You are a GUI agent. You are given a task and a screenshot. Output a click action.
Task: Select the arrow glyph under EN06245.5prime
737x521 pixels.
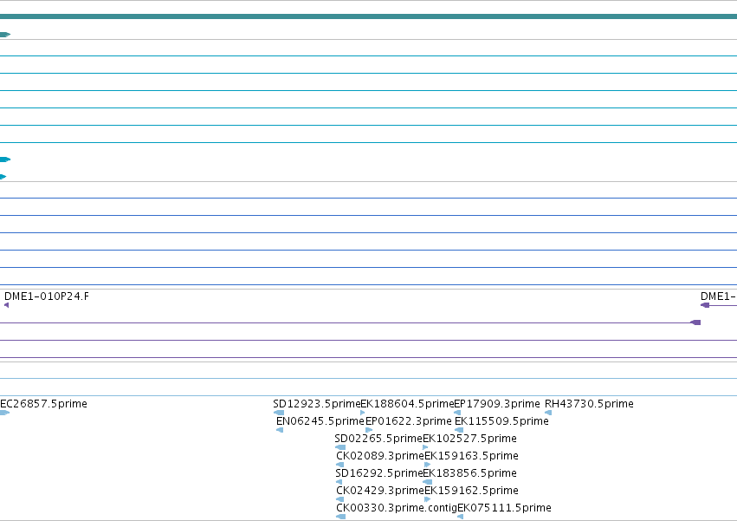tap(280, 430)
